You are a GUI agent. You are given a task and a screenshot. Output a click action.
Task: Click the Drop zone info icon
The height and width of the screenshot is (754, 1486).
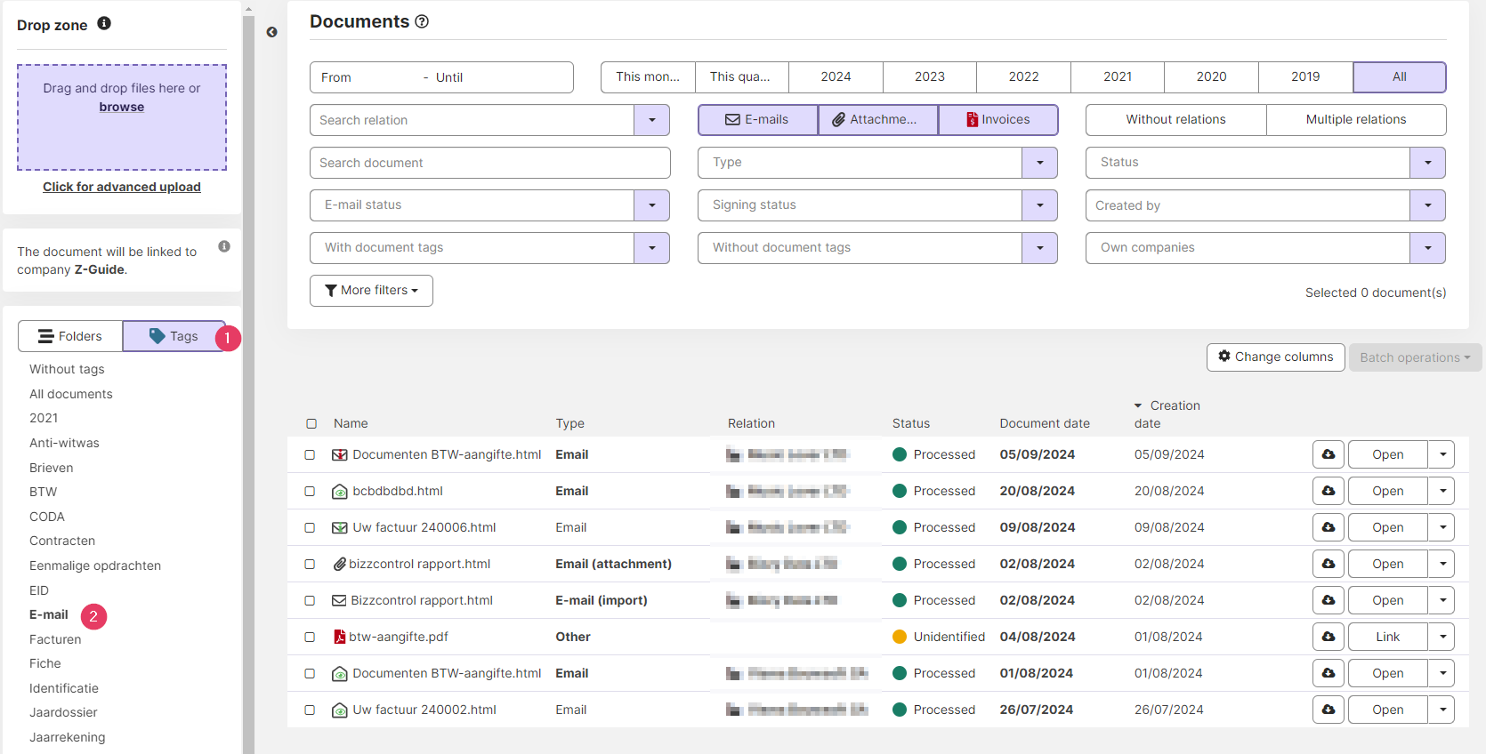point(104,23)
